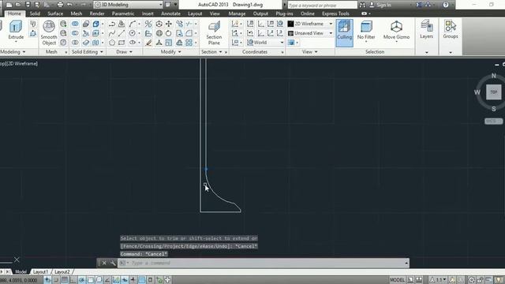Select the Extrude tool
Screen dimensions: 505x284
tap(16, 31)
